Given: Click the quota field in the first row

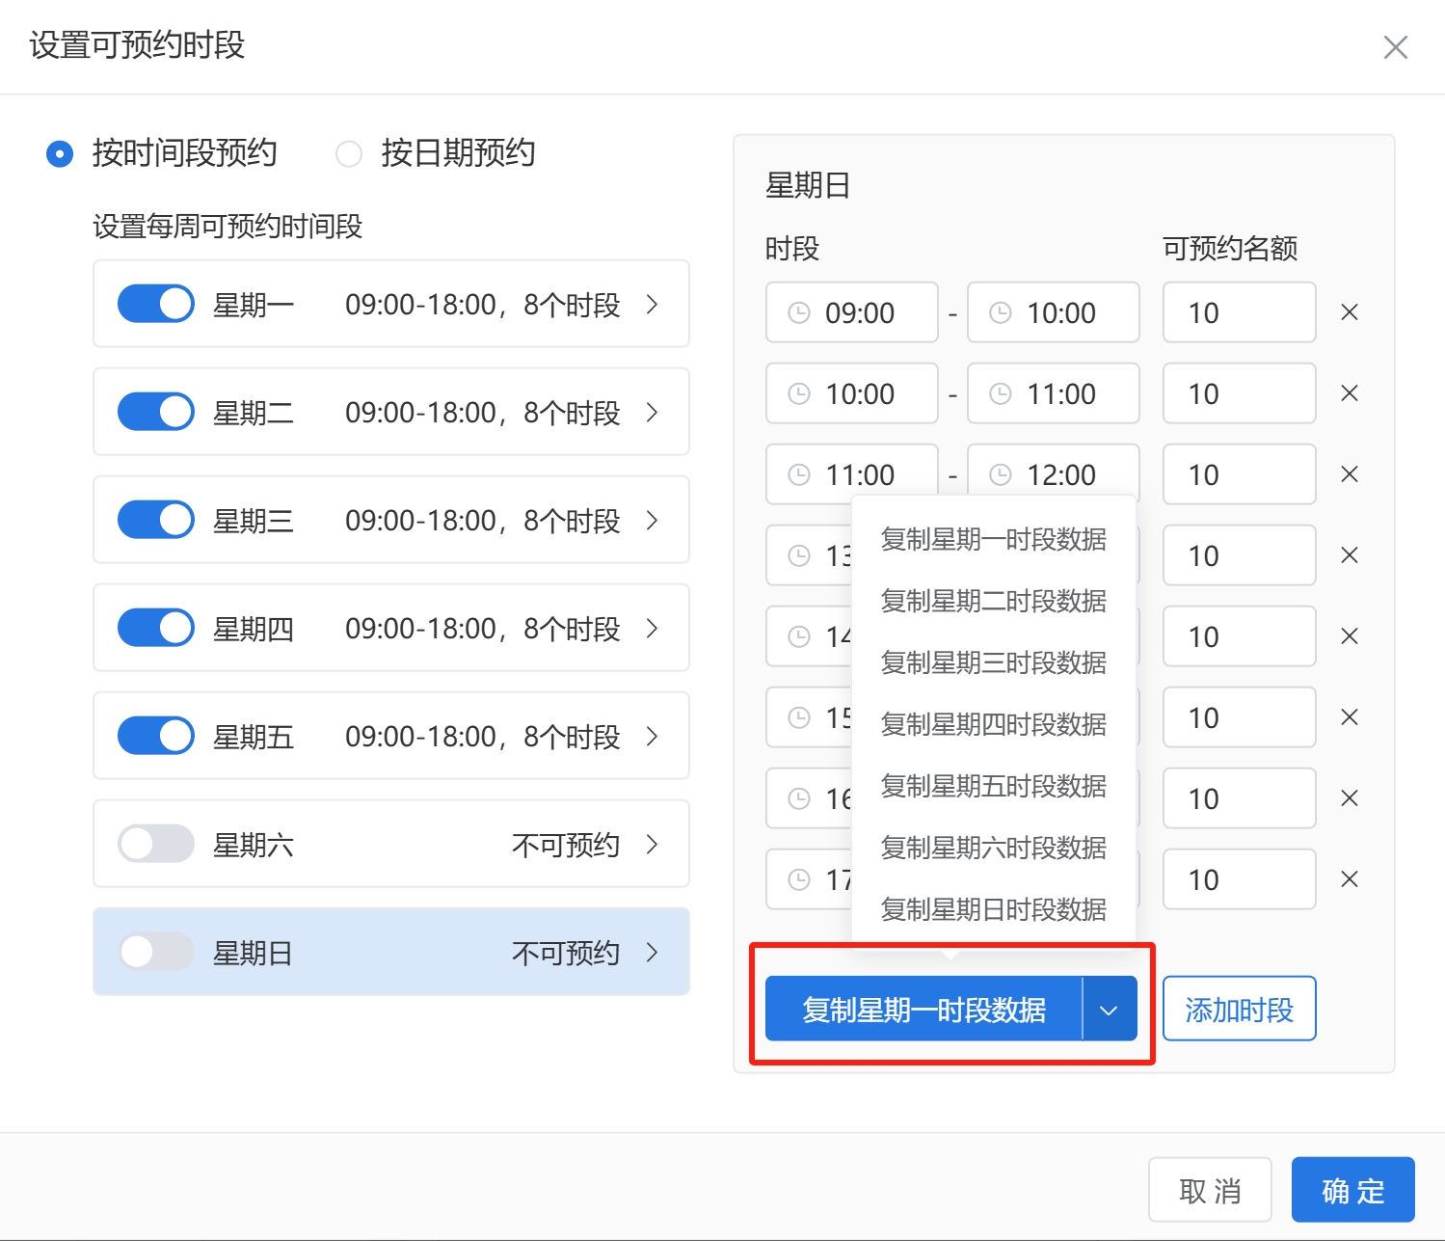Looking at the screenshot, I should click(1239, 312).
